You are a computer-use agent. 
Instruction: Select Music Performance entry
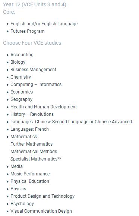(30, 174)
